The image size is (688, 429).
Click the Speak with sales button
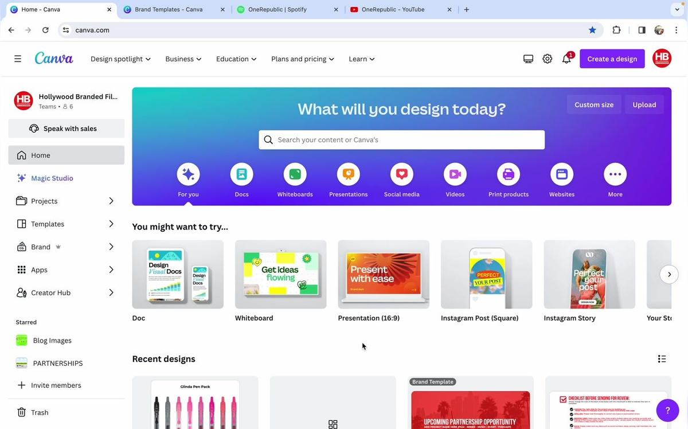67,128
